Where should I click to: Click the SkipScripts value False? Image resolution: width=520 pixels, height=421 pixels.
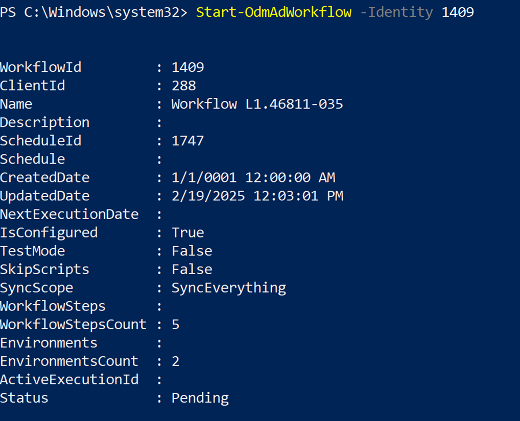[192, 270]
